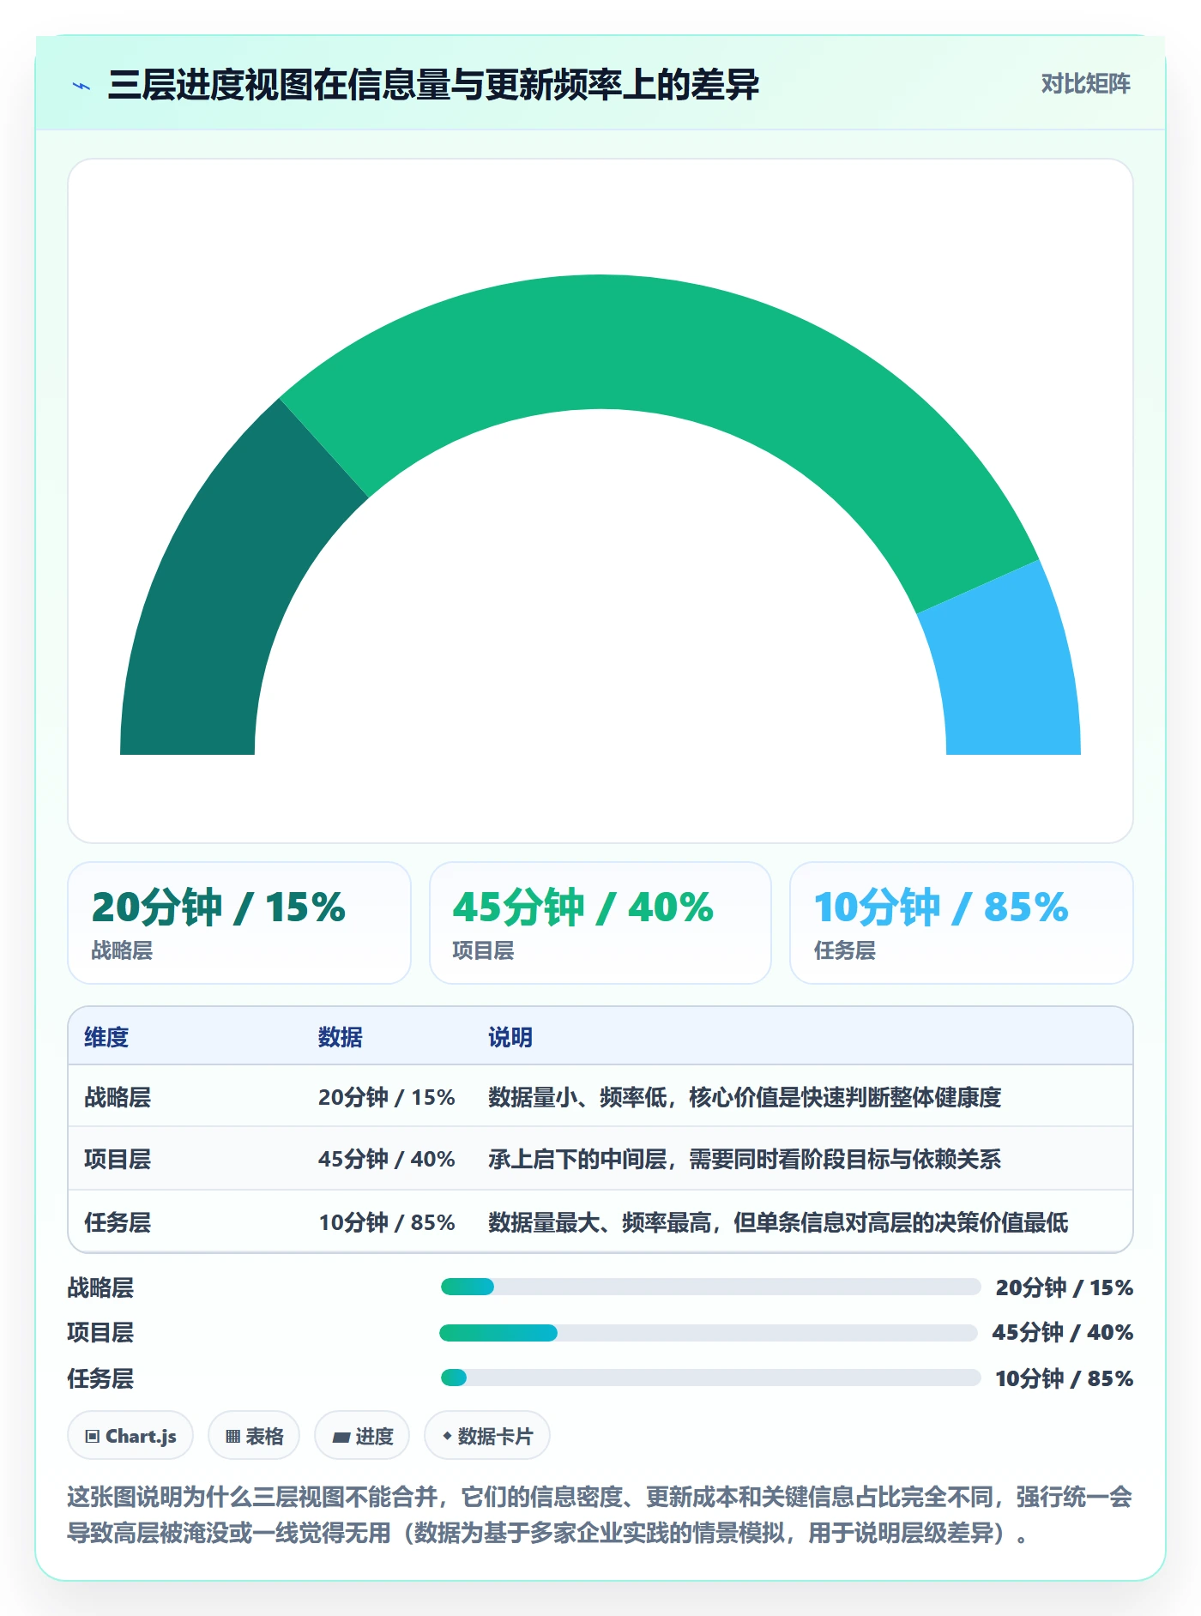Click the Chart.js tag chip
The image size is (1201, 1616).
click(x=130, y=1435)
